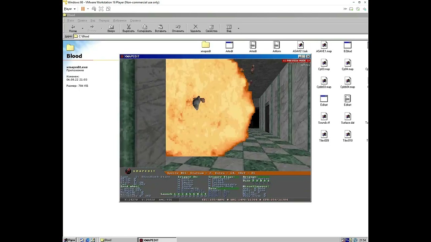Open the Вид menu in the menu bar
Viewport: 431px width, 242px height.
pos(93,21)
